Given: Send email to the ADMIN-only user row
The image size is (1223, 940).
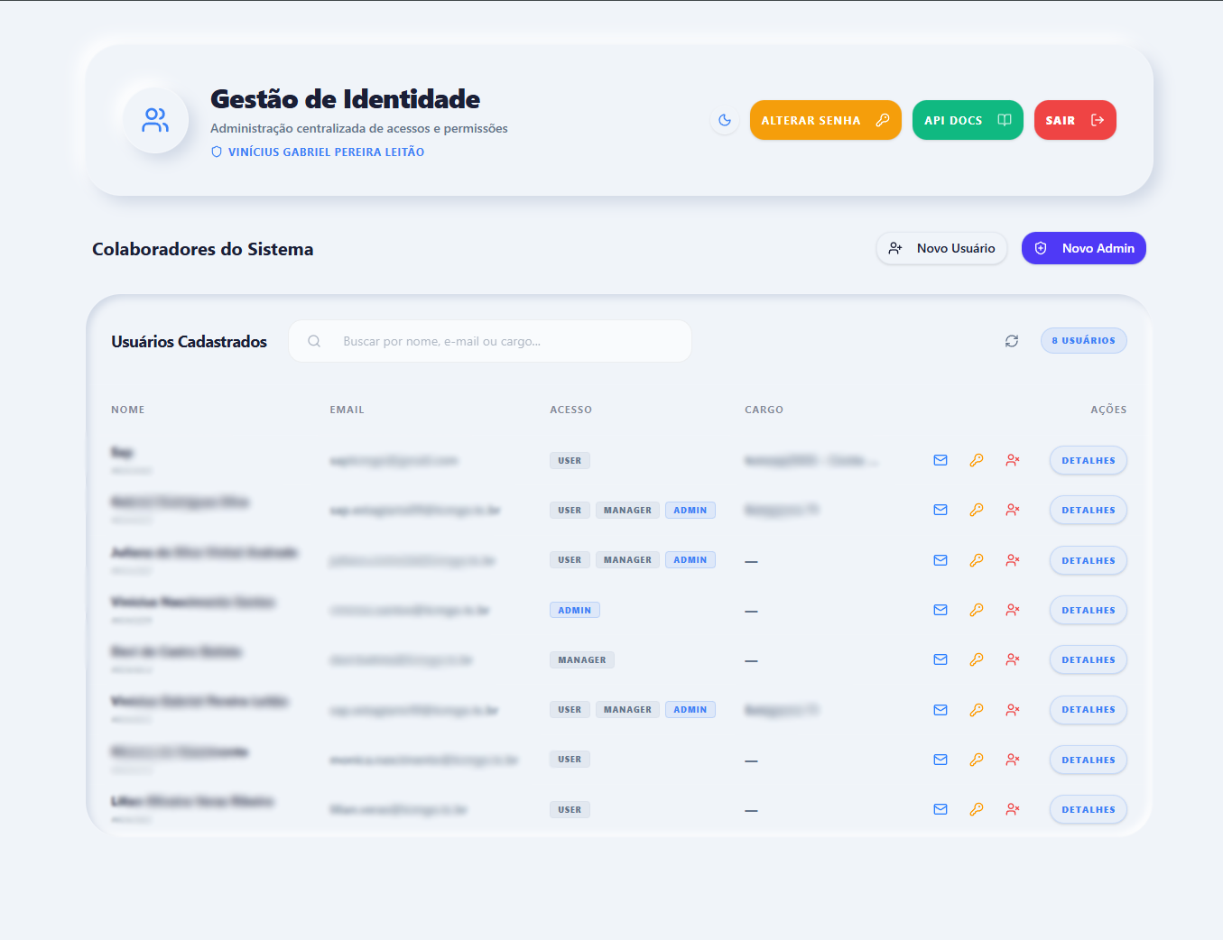Looking at the screenshot, I should click(940, 610).
